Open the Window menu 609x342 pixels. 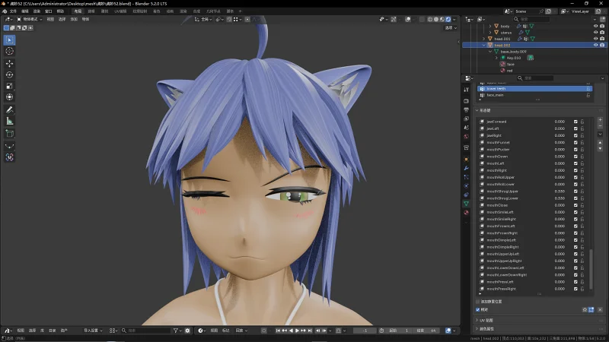point(49,11)
